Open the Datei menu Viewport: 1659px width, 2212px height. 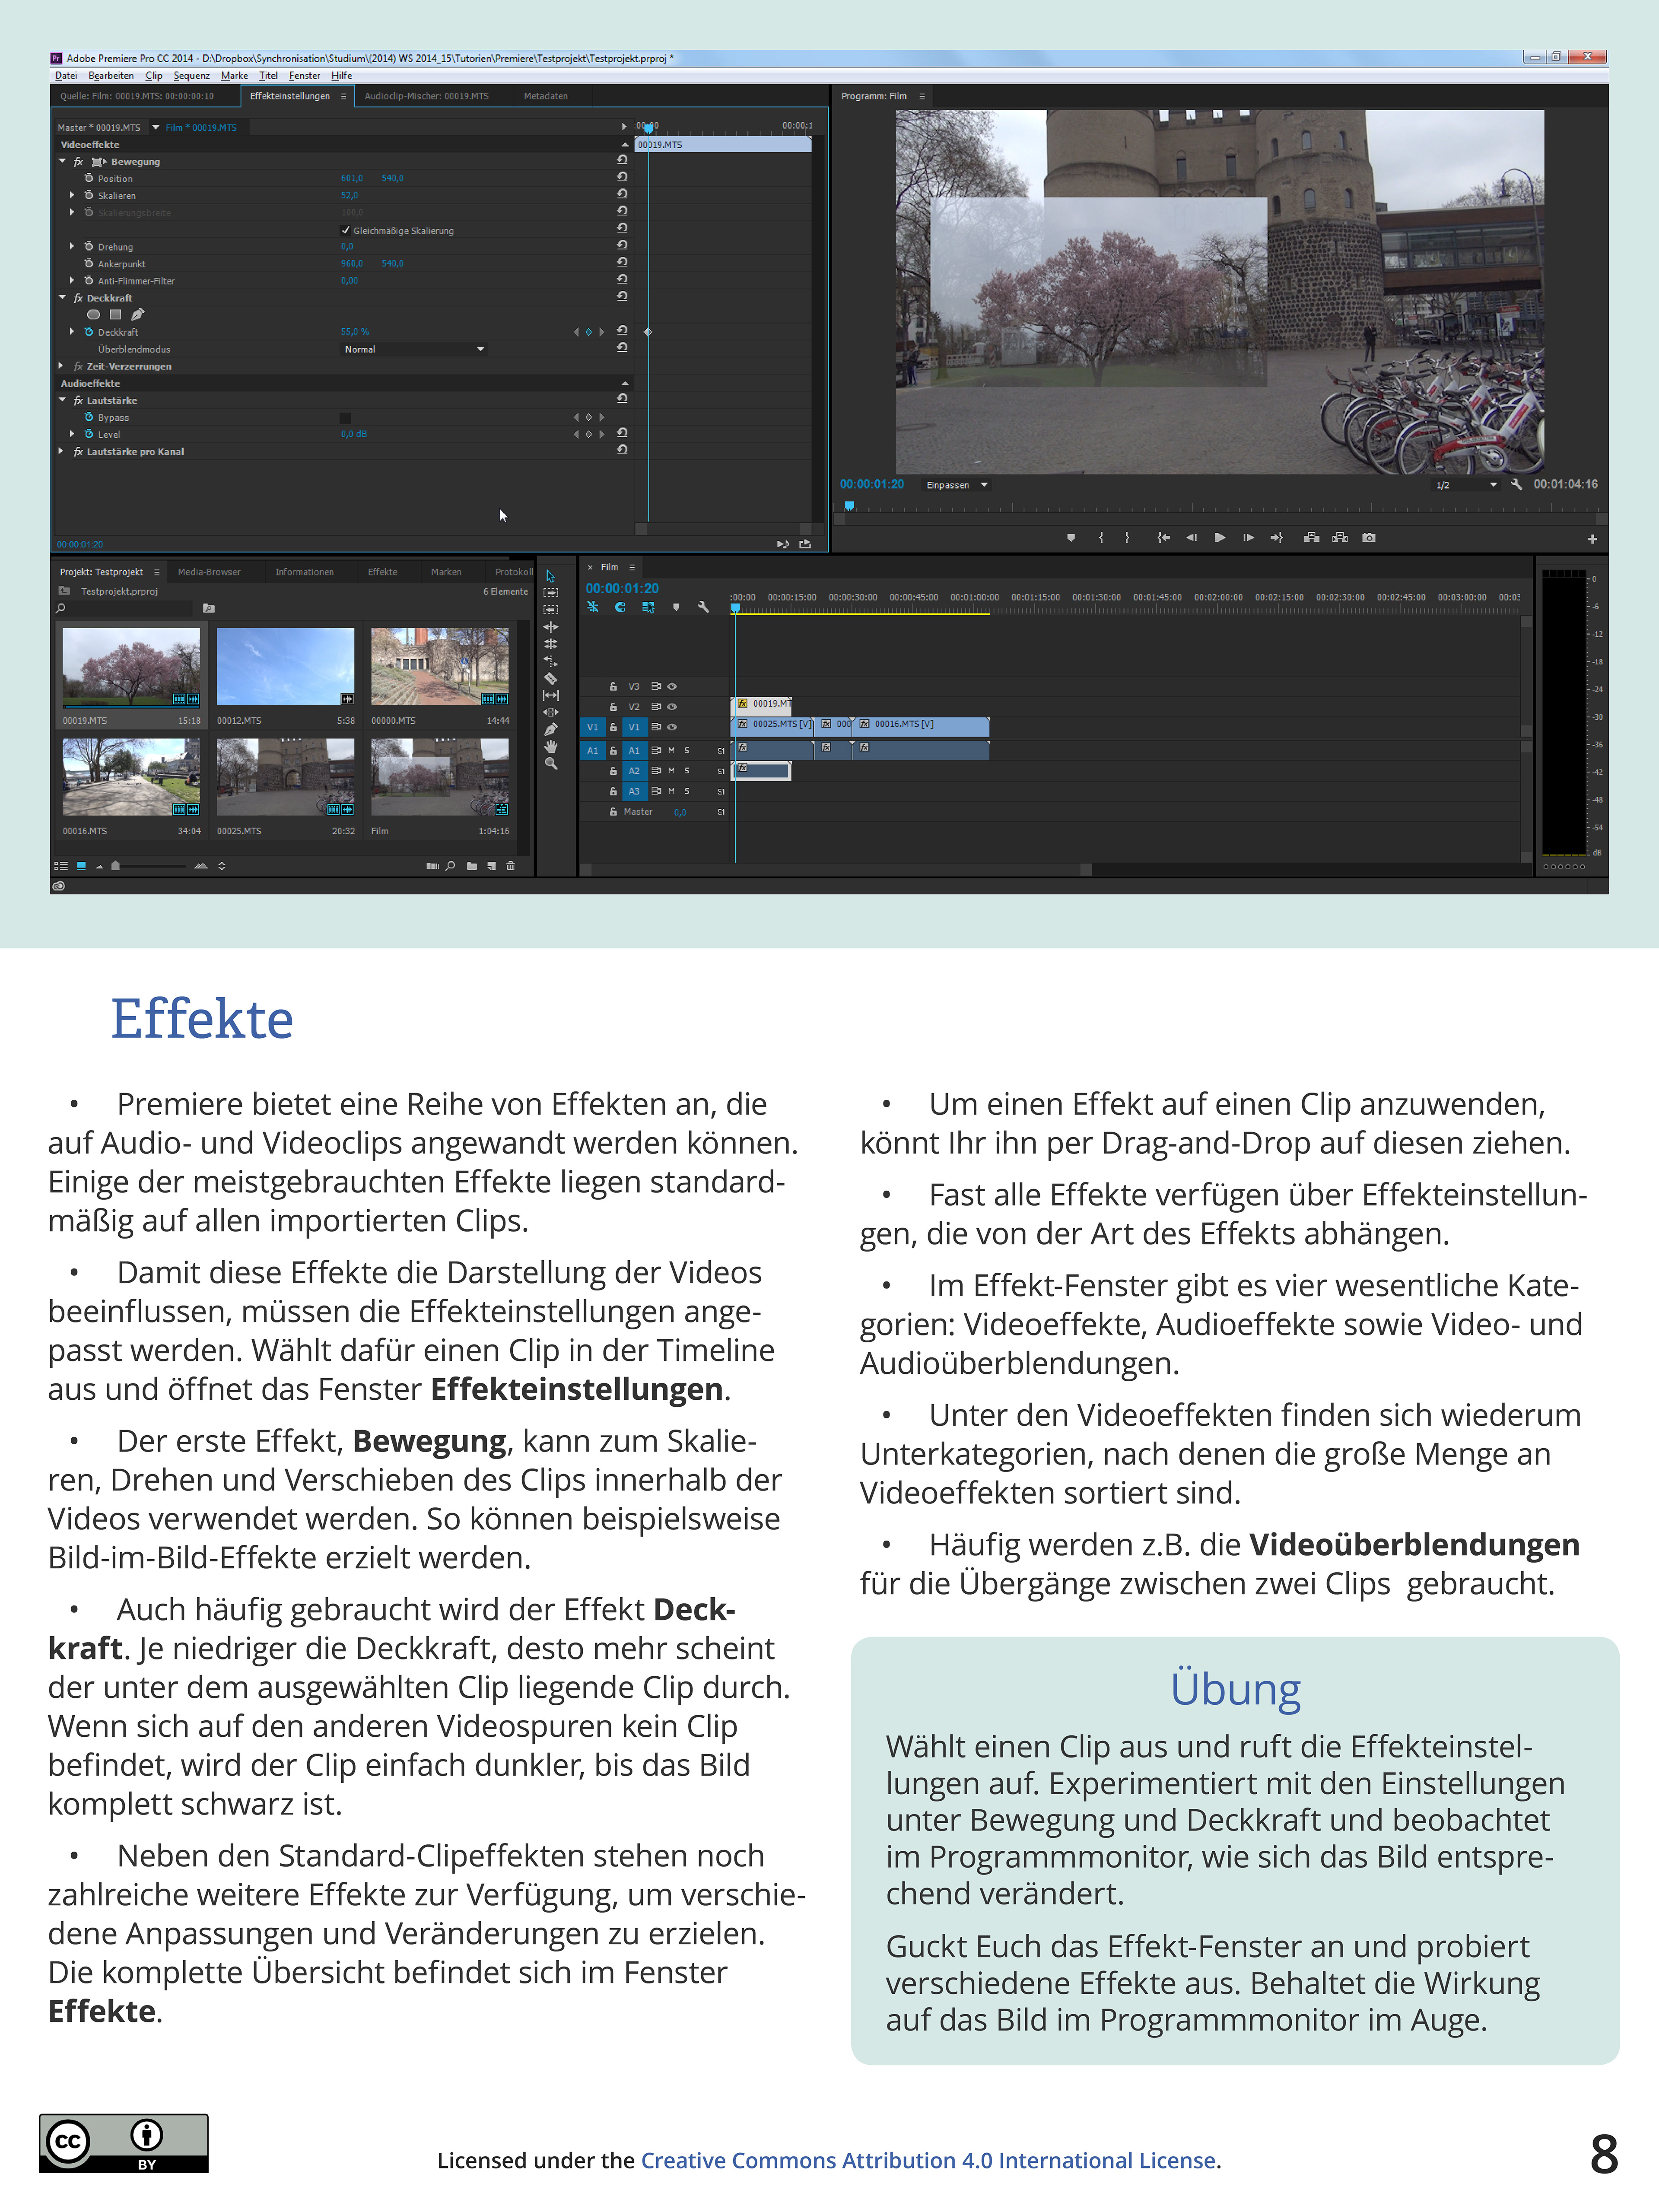[66, 76]
